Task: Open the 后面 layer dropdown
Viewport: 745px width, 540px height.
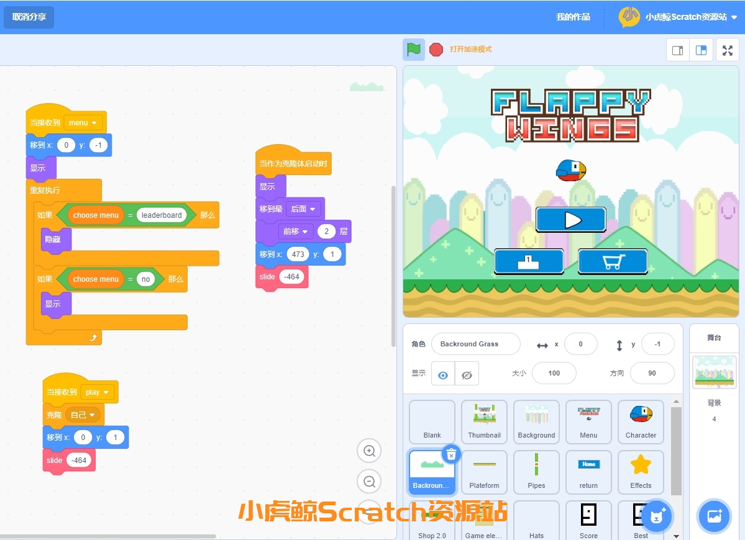Action: [x=303, y=209]
